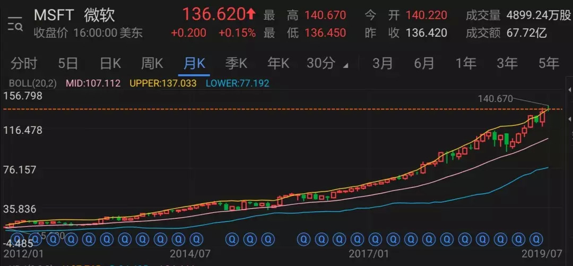
Task: Switch to the 分时 intraday tab
Action: (x=23, y=64)
